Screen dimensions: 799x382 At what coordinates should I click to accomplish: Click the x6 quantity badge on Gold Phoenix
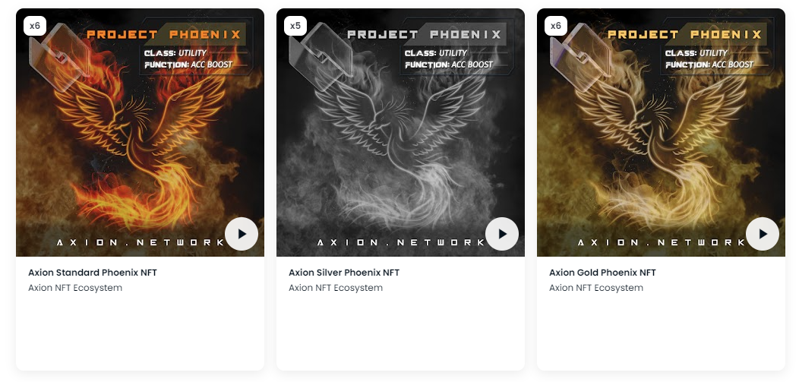coord(556,26)
